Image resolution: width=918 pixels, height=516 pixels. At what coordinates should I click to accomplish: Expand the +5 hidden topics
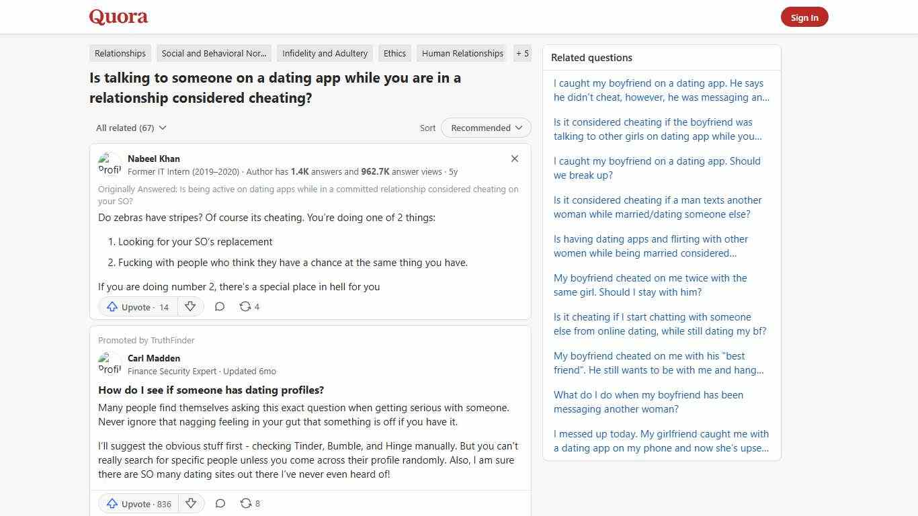click(x=522, y=53)
